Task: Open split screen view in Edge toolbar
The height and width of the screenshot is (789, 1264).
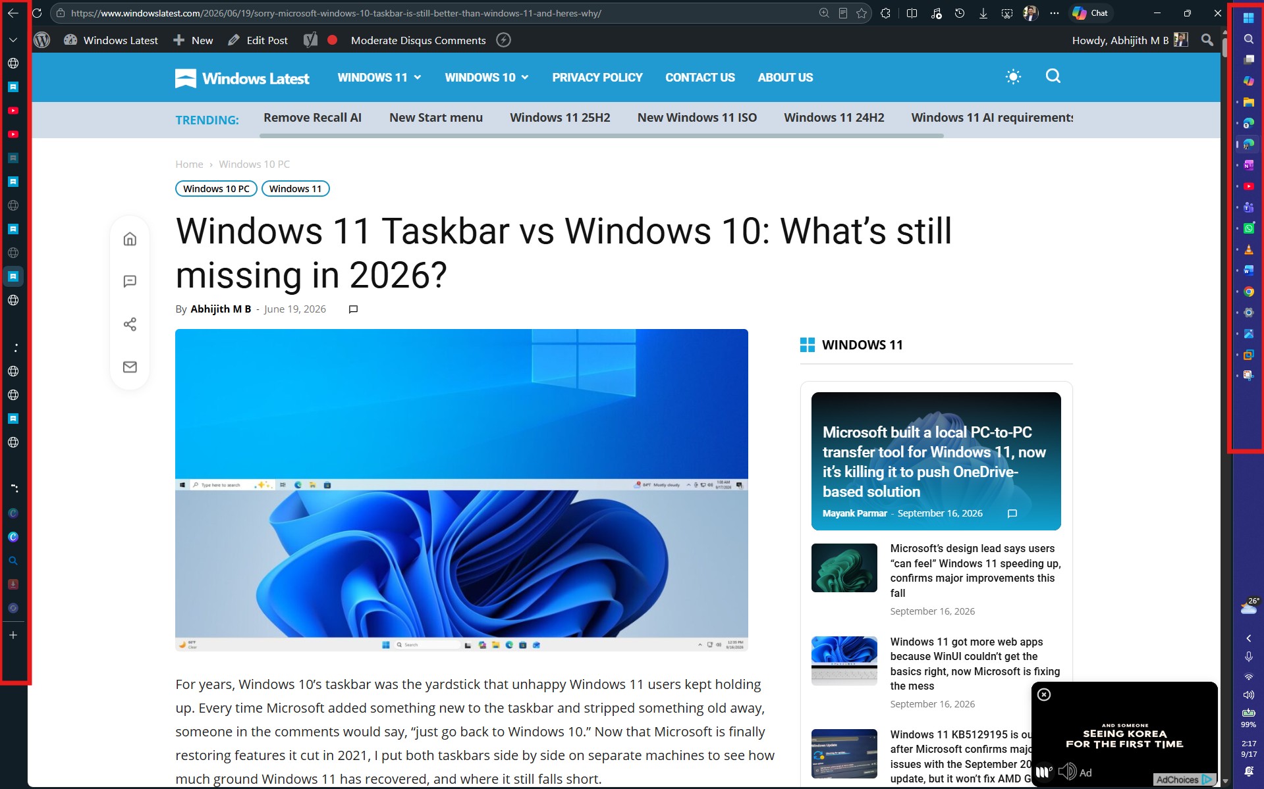Action: click(912, 13)
